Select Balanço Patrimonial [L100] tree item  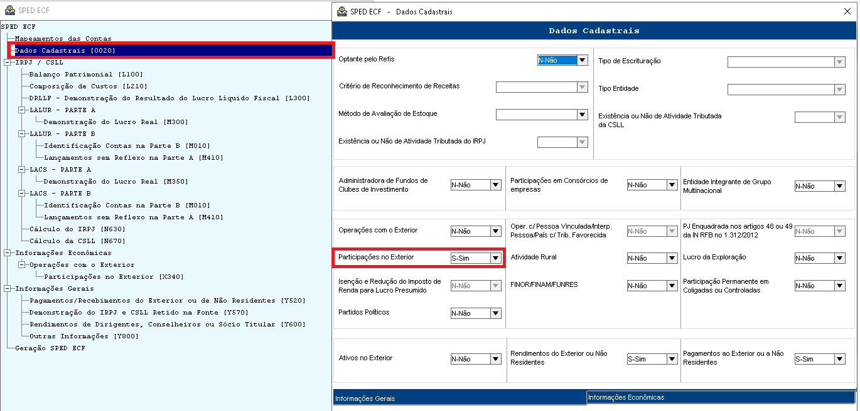pos(86,75)
